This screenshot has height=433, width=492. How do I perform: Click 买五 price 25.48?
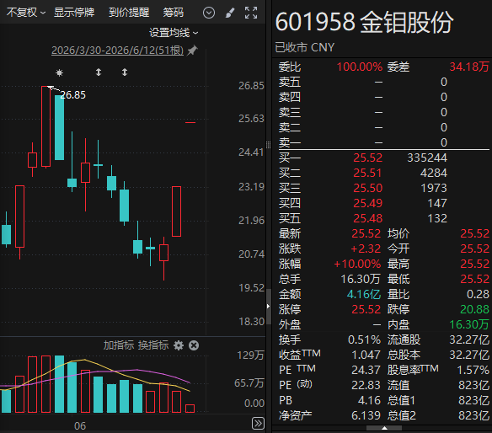(x=368, y=218)
